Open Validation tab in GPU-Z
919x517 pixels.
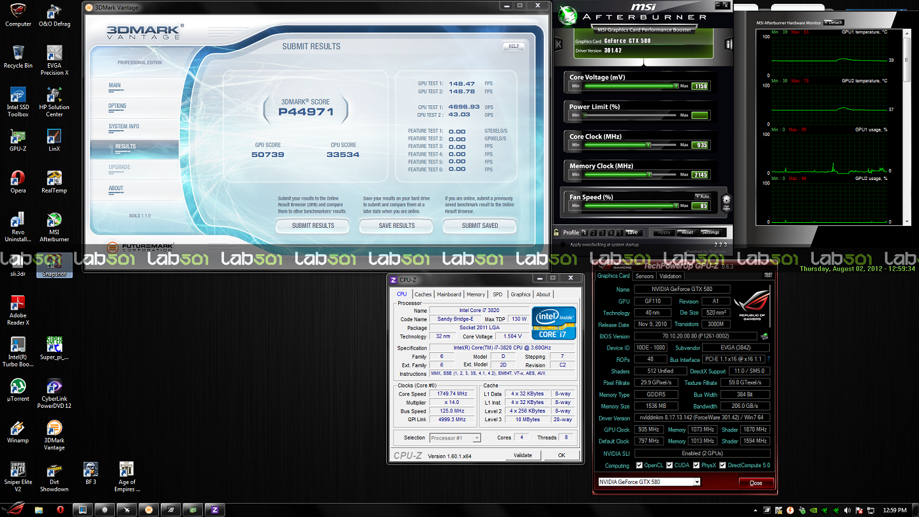pyautogui.click(x=670, y=276)
